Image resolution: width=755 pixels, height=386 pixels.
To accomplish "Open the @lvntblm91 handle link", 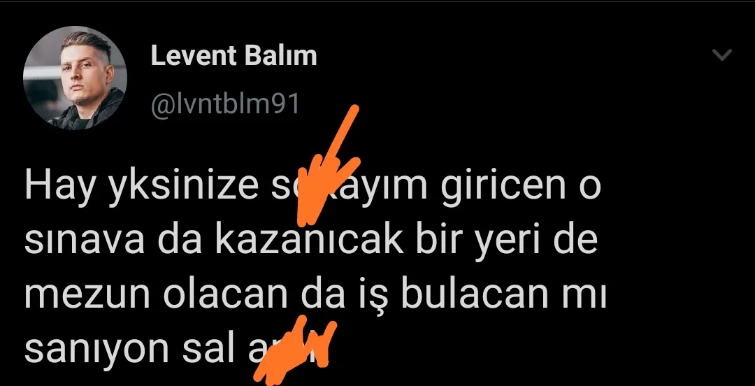I will [225, 103].
